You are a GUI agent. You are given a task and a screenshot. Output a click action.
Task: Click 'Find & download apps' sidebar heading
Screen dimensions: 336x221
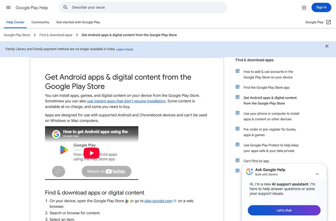255,60
